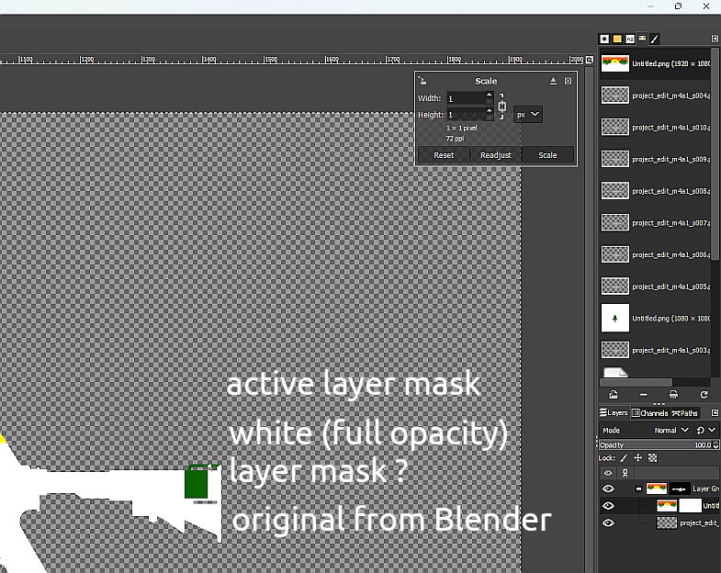Open the Patterns dockable tab
721x573 pixels.
[617, 39]
